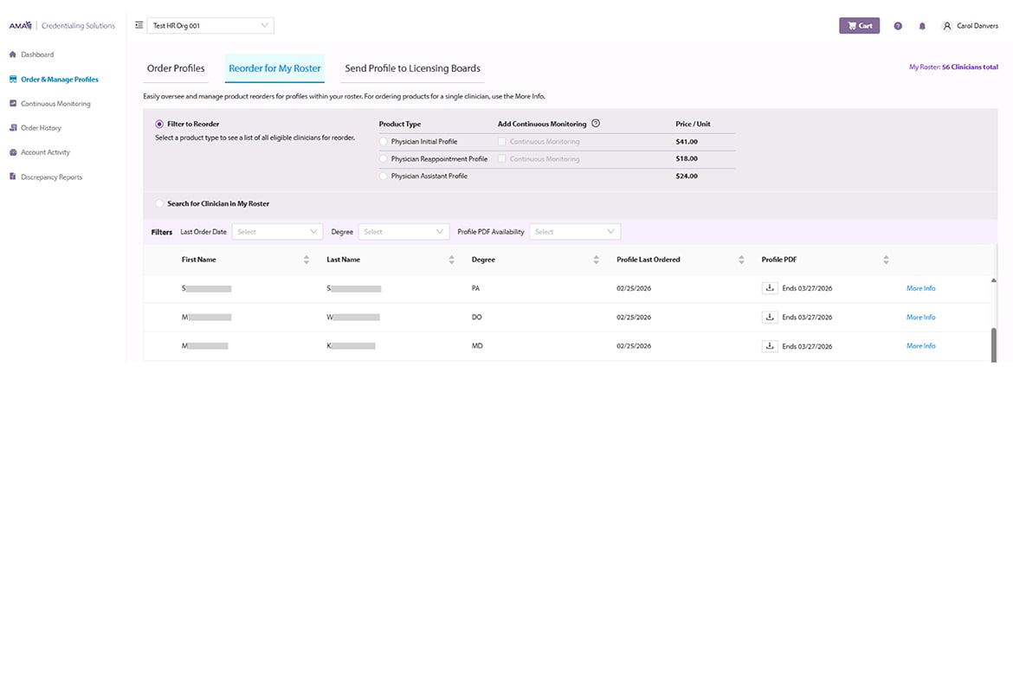
Task: Download Profile PDF for the PA clinician
Action: [x=769, y=288]
